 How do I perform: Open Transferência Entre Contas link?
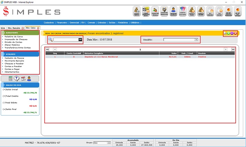click(x=17, y=47)
